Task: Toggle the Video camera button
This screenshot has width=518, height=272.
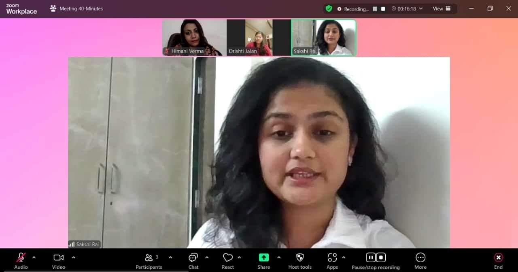Action: click(x=59, y=258)
